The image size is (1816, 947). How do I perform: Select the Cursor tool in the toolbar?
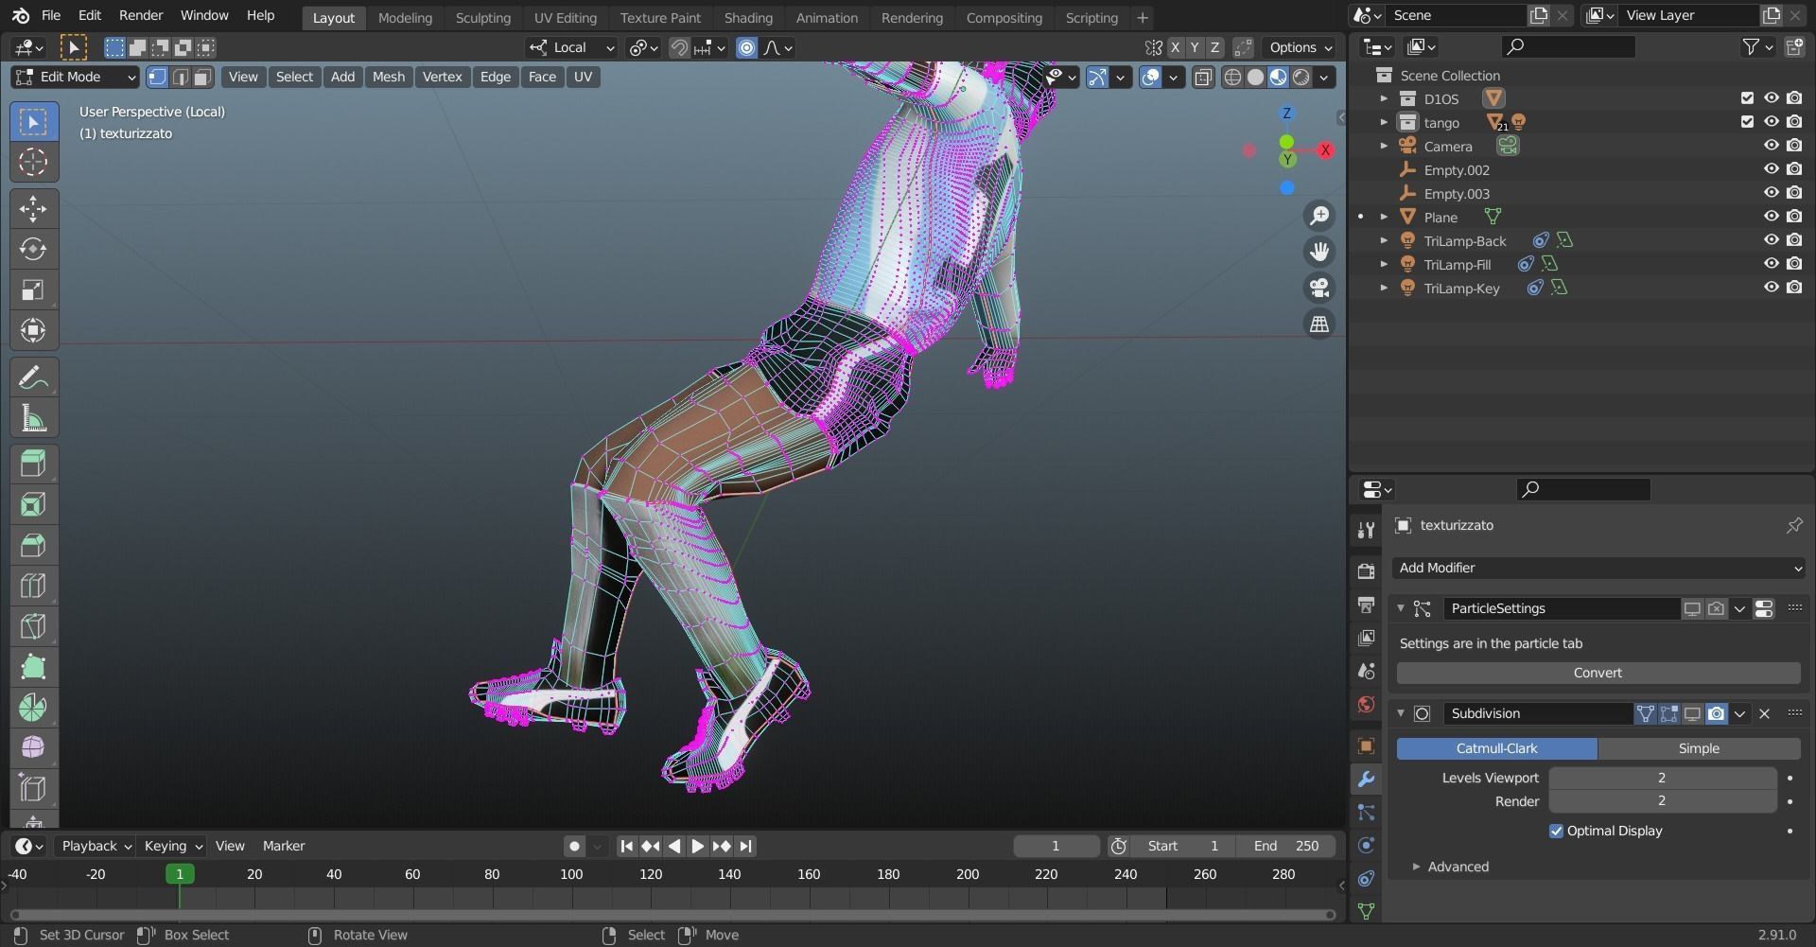pos(33,163)
